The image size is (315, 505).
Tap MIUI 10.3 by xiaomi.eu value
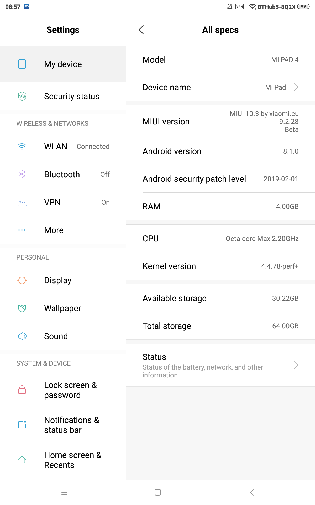pyautogui.click(x=264, y=122)
